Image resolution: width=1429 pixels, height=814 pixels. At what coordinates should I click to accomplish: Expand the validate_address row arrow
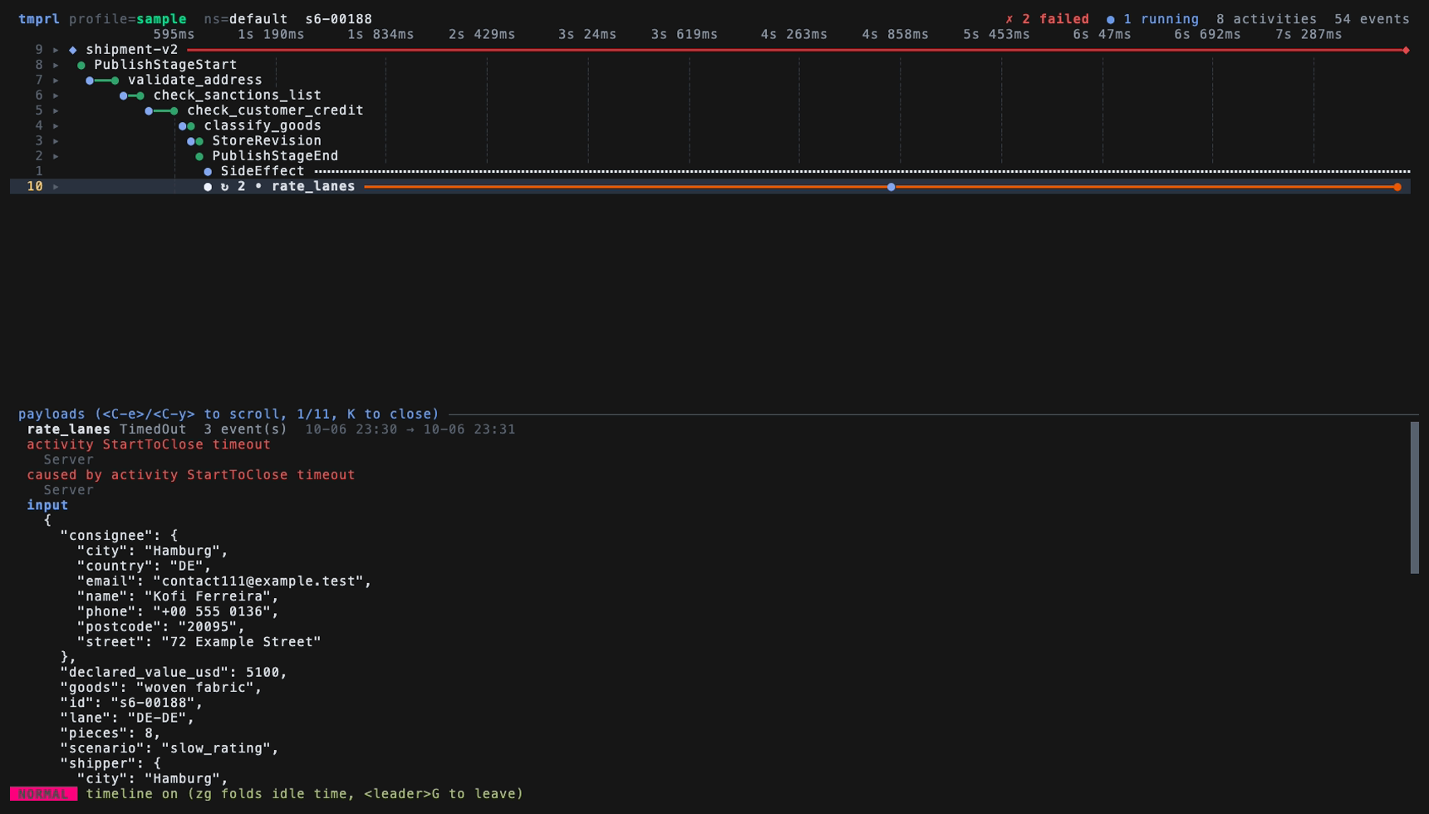pos(56,81)
